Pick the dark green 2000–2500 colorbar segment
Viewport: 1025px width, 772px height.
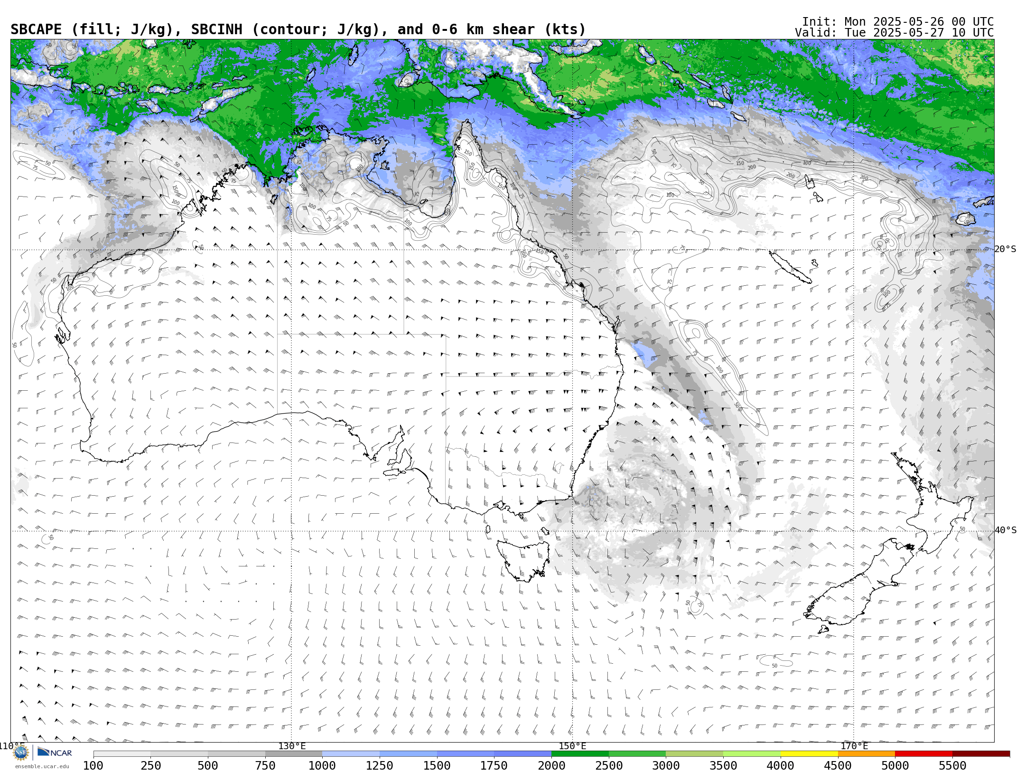pos(580,754)
